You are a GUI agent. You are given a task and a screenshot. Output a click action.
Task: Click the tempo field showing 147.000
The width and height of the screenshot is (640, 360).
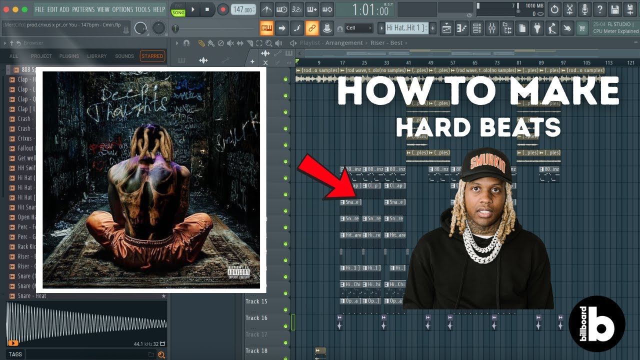[x=243, y=9]
